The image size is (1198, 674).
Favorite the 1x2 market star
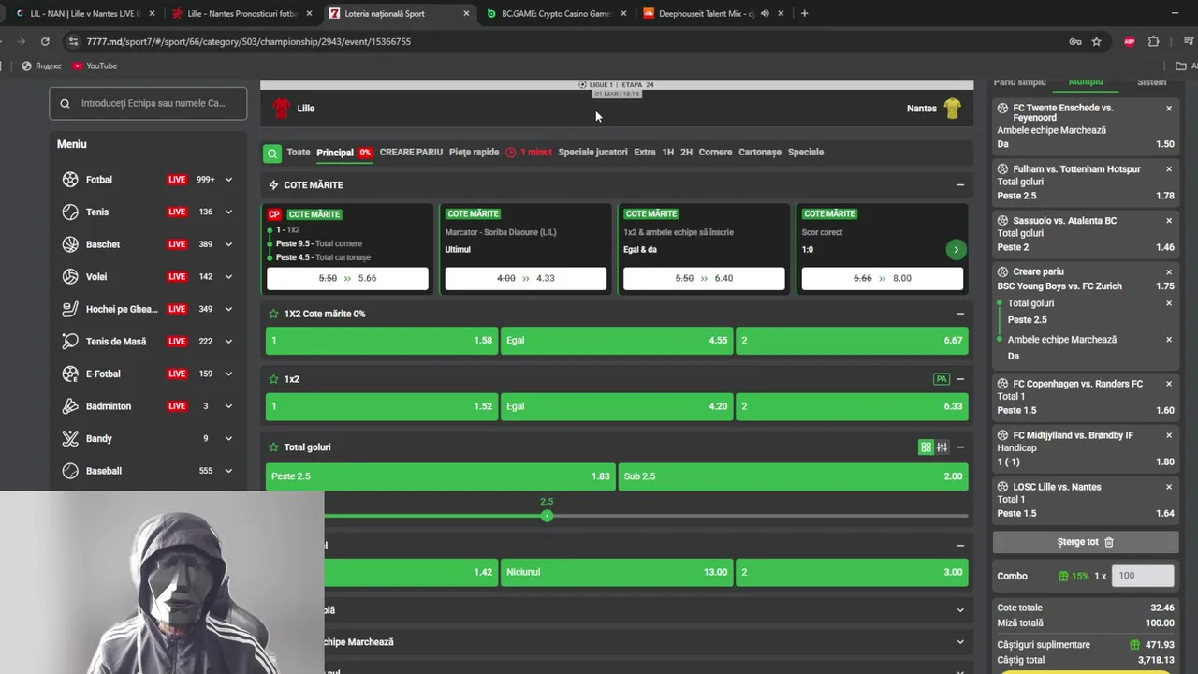[x=273, y=379]
